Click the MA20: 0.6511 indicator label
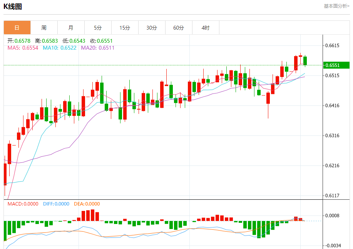Viewport: 353px width, 249px height. click(x=98, y=48)
